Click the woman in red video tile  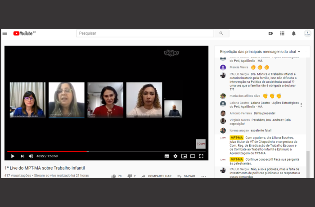coord(105,100)
